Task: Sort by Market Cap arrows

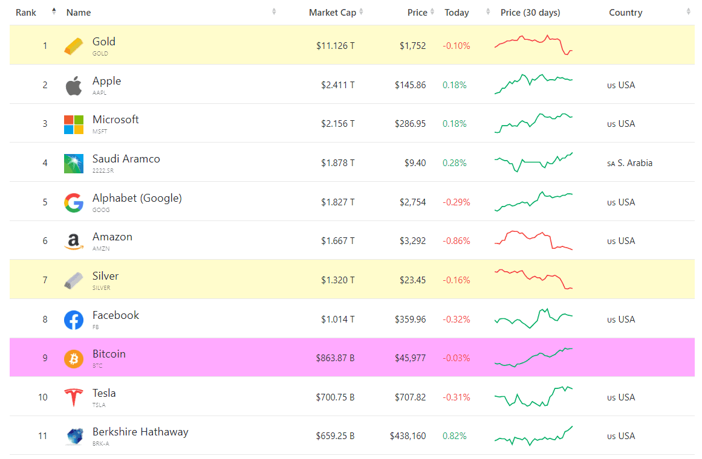Action: [361, 11]
